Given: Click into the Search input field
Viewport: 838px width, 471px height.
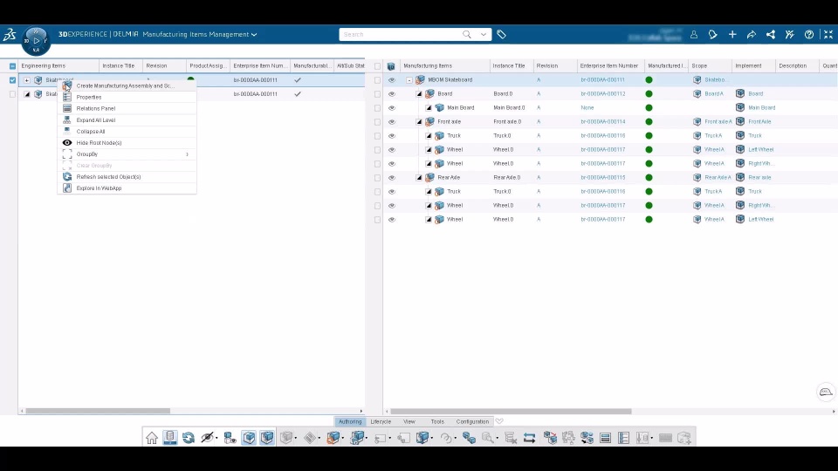Looking at the screenshot, I should point(401,34).
